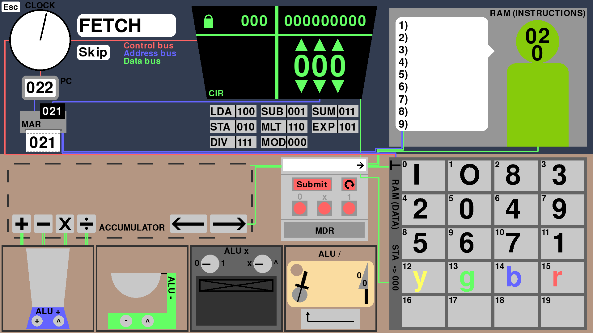Select RAM cell 15 red r
The height and width of the screenshot is (333, 593).
pos(562,277)
